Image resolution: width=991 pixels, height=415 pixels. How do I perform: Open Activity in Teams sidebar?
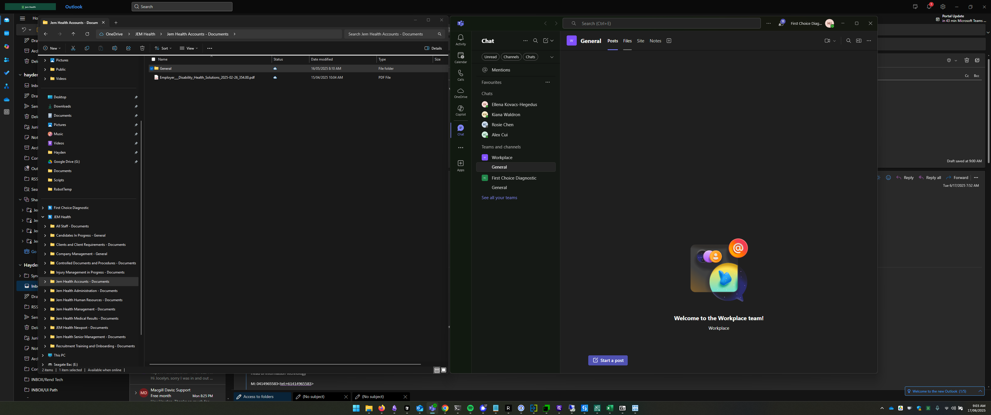tap(460, 40)
